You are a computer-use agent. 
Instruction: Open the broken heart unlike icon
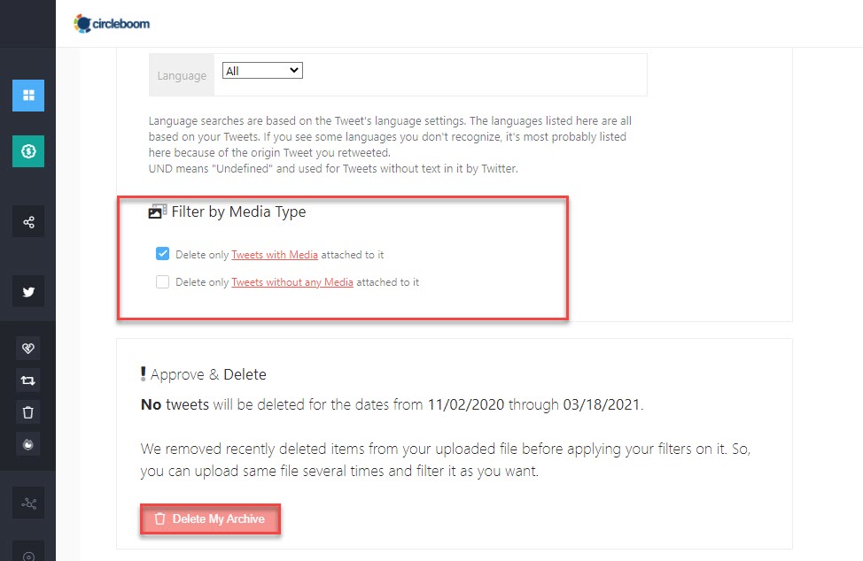click(x=28, y=349)
